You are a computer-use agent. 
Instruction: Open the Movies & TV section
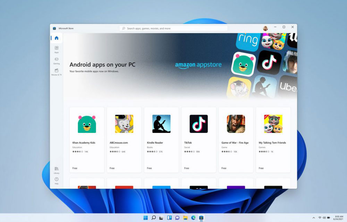tap(57, 72)
